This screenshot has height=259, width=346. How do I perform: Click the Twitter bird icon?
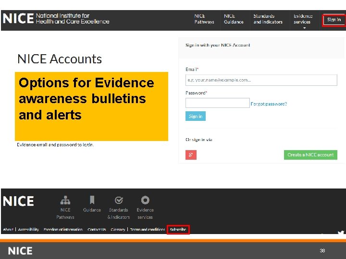(341, 233)
